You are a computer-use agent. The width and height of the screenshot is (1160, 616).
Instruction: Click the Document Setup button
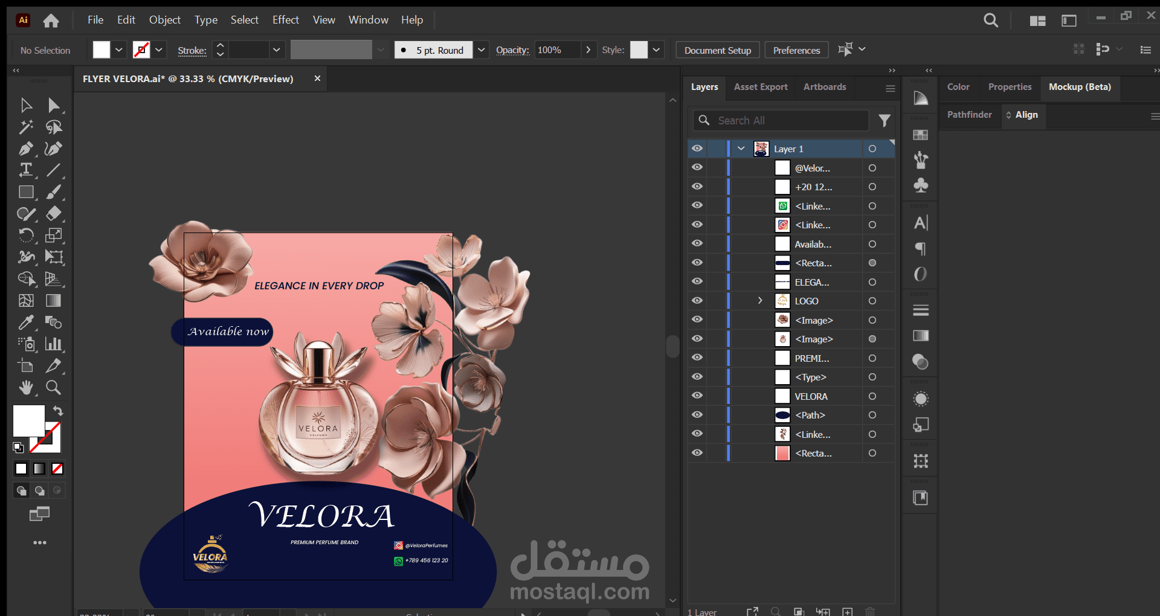pyautogui.click(x=717, y=50)
